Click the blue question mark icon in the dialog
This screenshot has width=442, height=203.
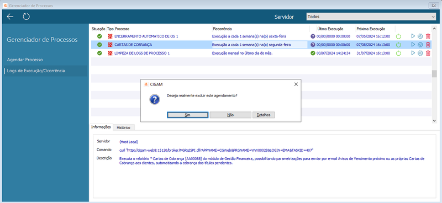(155, 99)
